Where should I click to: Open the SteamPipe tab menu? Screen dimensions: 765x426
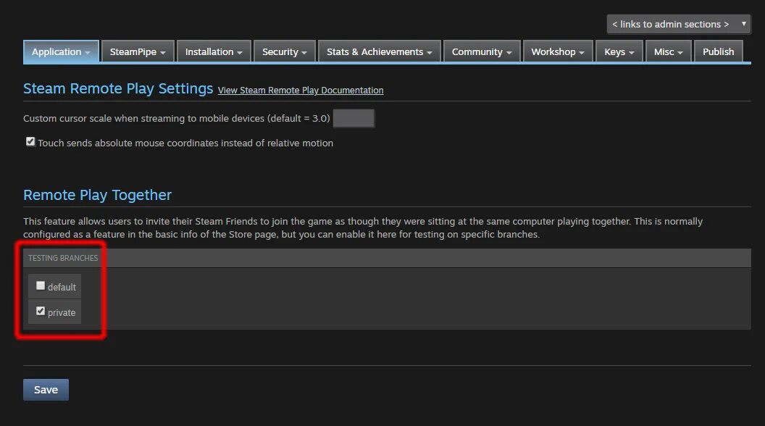coord(138,51)
